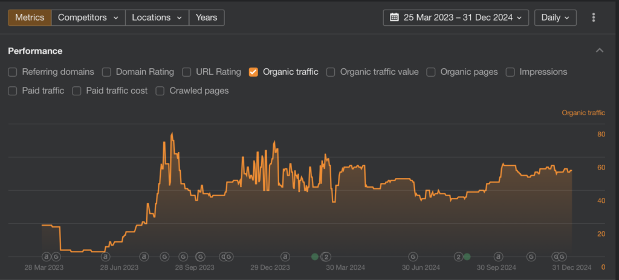Click the traffic peak on the orange chart line

(x=172, y=133)
